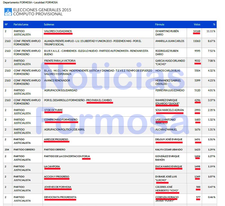The height and width of the screenshot is (206, 225).
Task: Click candidate 'RAMIREZ ENRIQUE EDUARDO QUIQUE'
Action: coord(167,102)
